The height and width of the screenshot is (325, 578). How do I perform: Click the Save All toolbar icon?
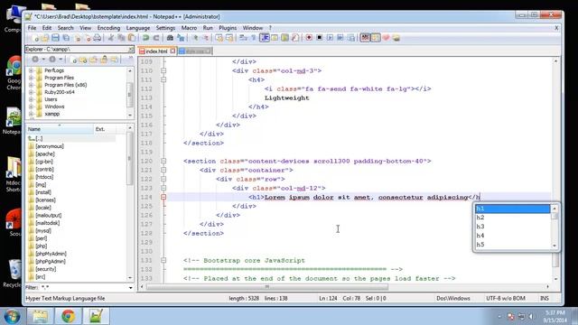[66, 38]
